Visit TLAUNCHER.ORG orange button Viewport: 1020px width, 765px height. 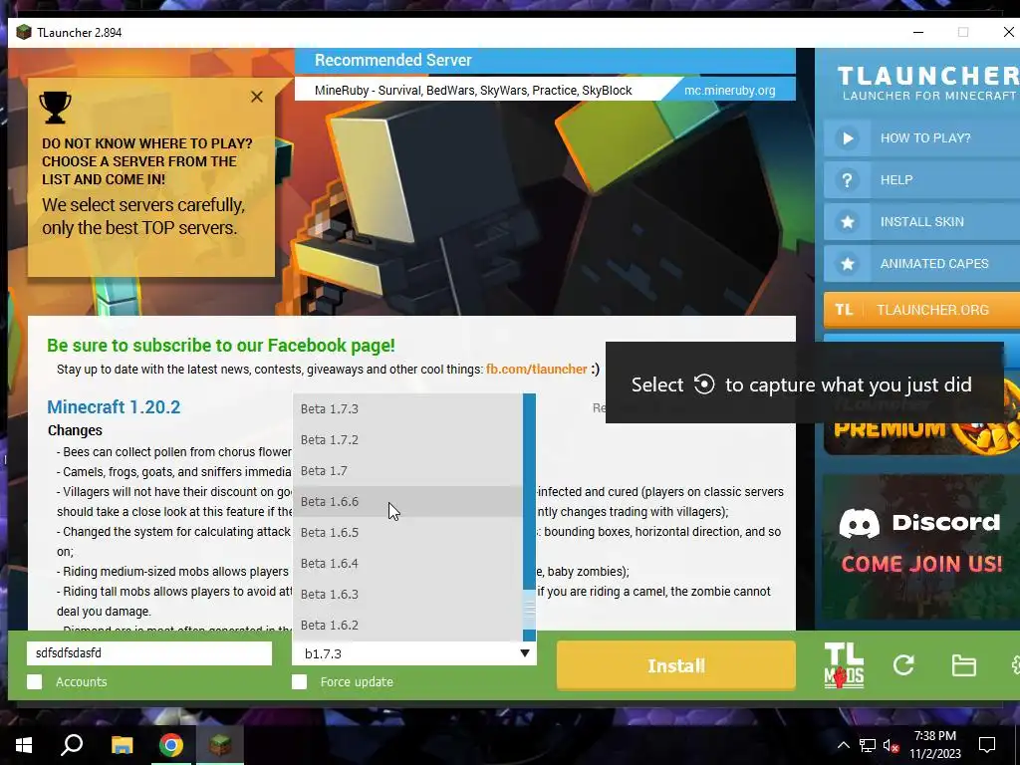click(x=921, y=310)
